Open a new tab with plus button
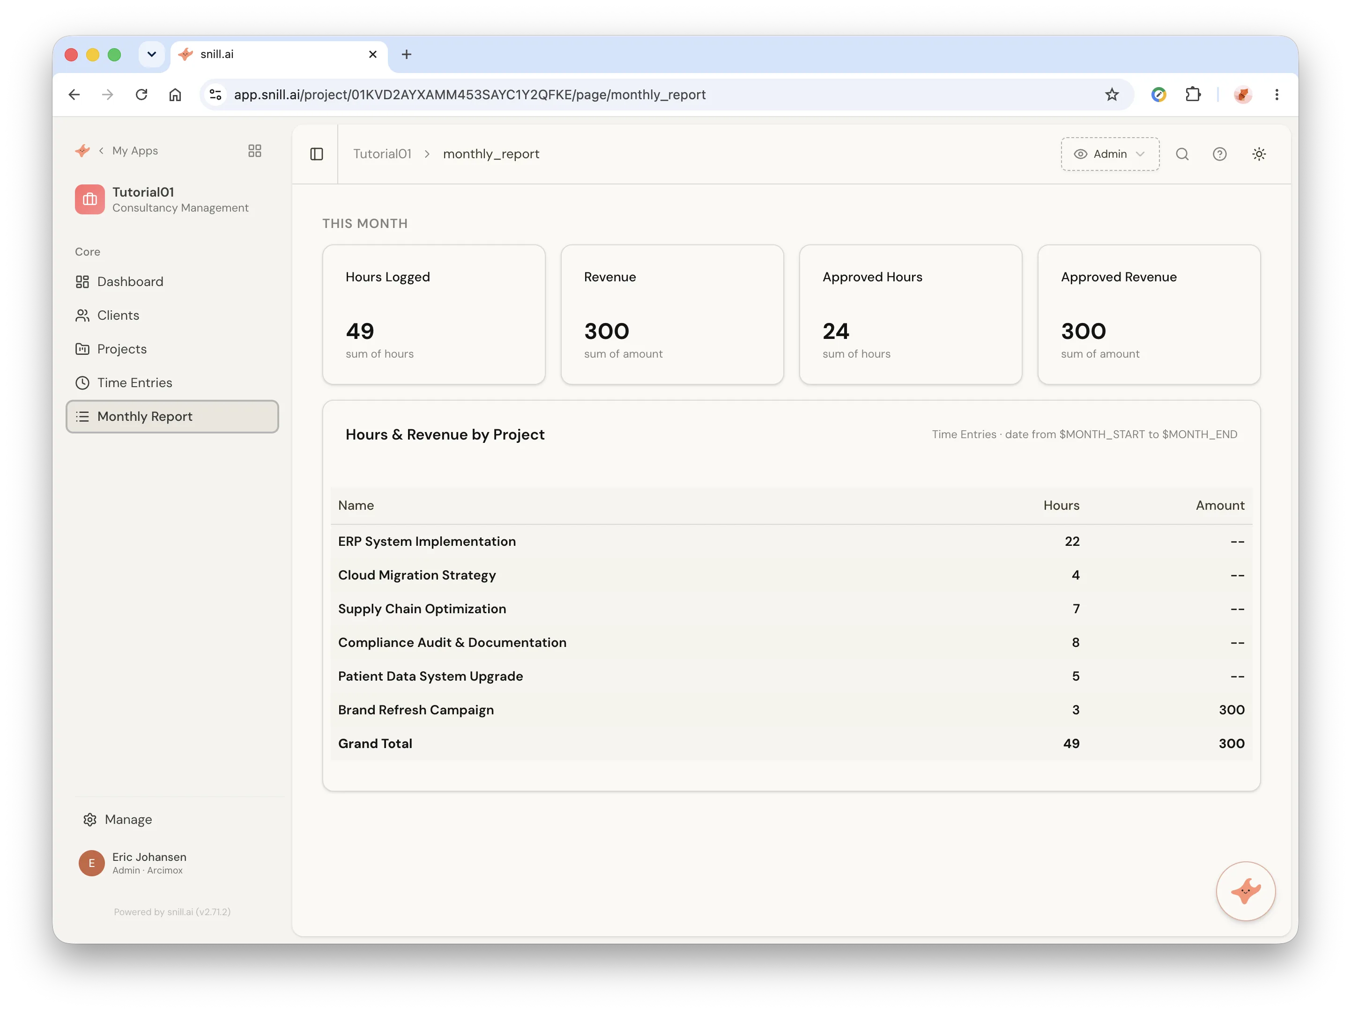This screenshot has width=1351, height=1013. coord(406,54)
